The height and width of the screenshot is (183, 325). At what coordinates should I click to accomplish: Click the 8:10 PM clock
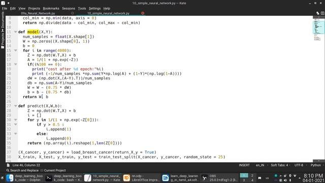[x=313, y=176]
